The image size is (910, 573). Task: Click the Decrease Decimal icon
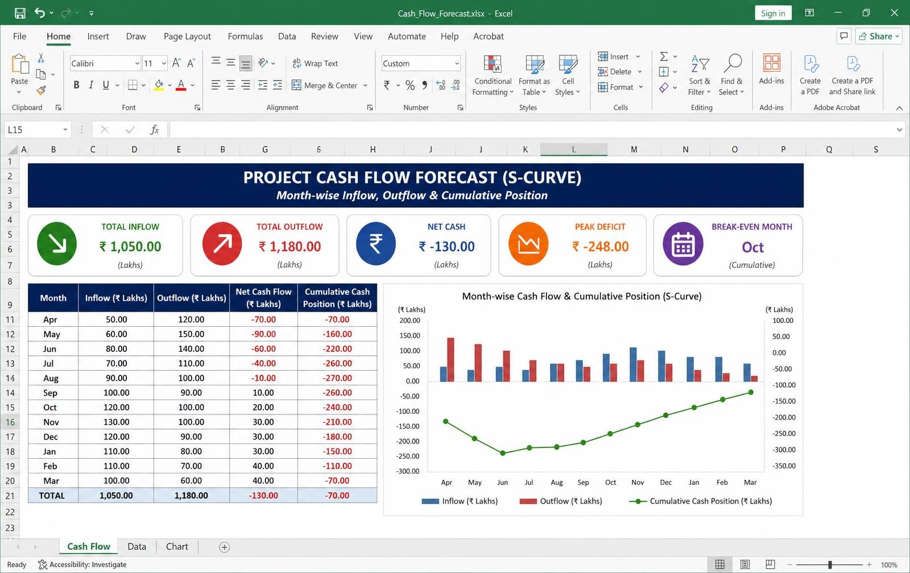coord(456,85)
